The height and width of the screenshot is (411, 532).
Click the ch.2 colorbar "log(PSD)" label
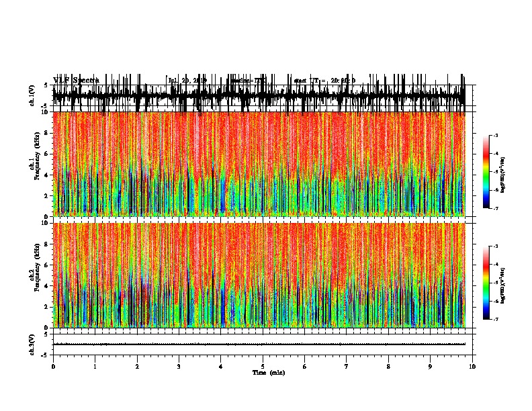pos(503,285)
